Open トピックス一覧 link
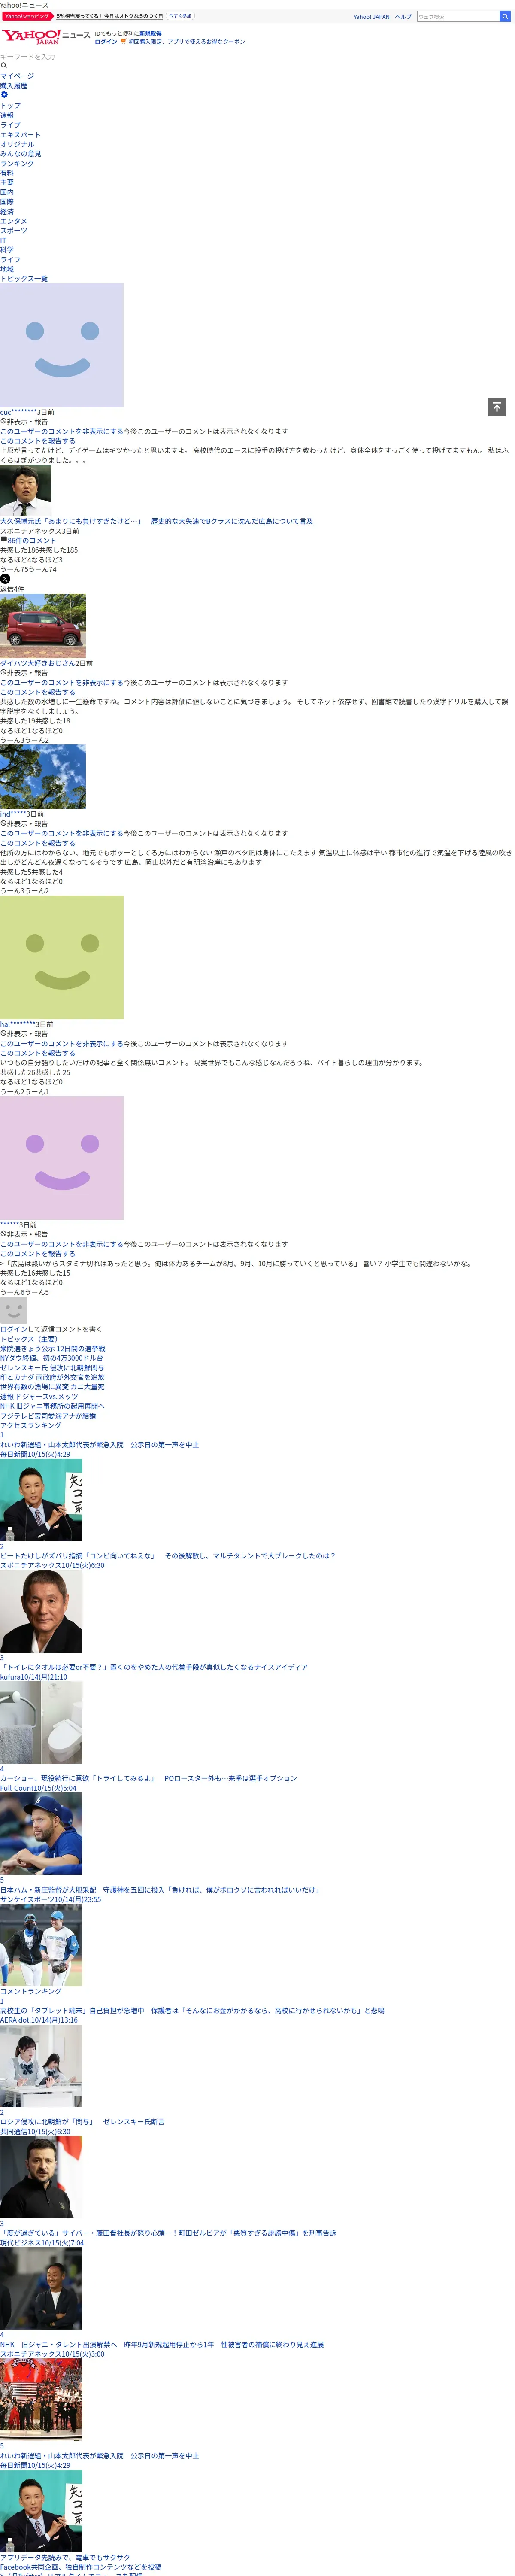Screen dimensions: 515x2576 24,279
